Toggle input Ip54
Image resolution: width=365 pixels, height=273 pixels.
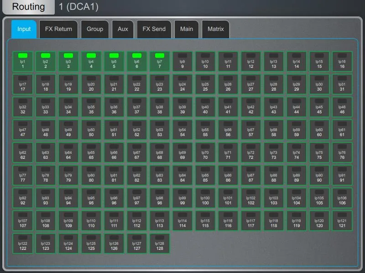tap(182, 130)
